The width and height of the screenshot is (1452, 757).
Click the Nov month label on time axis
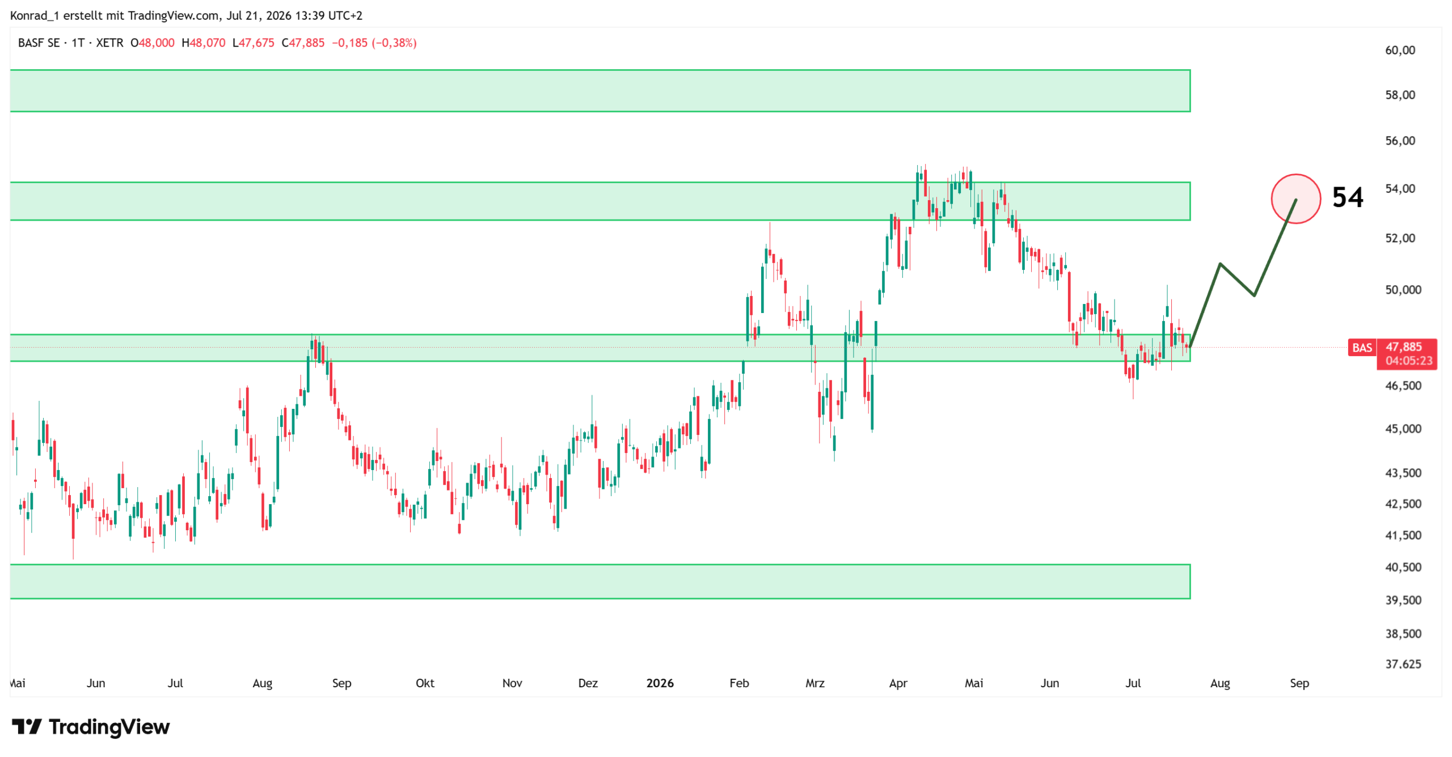coord(512,683)
